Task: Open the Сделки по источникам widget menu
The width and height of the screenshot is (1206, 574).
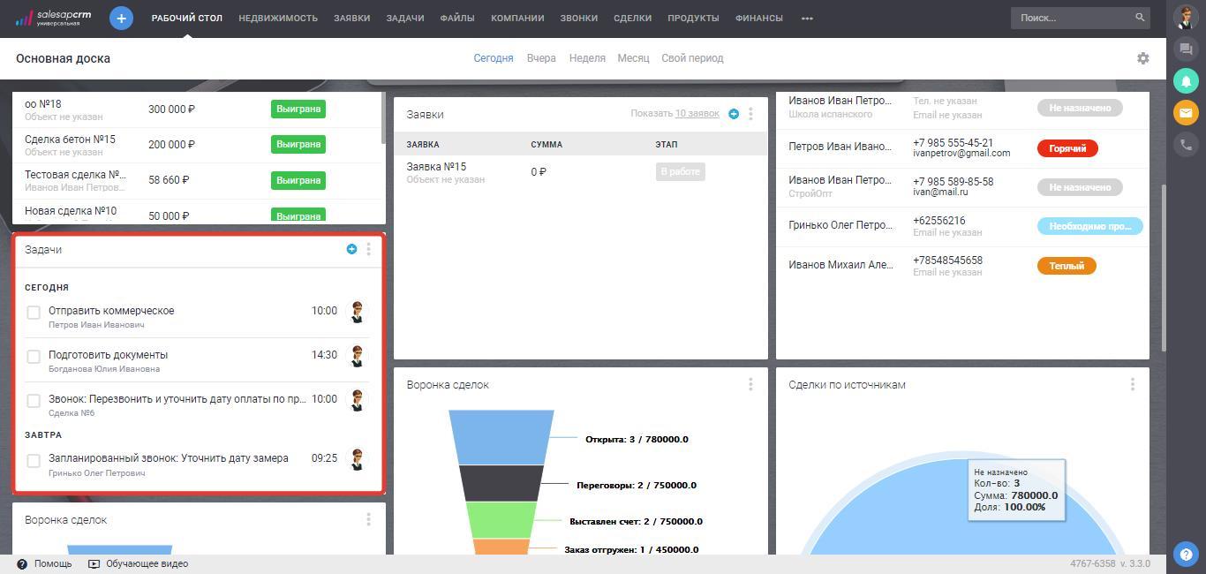Action: coord(1133,384)
